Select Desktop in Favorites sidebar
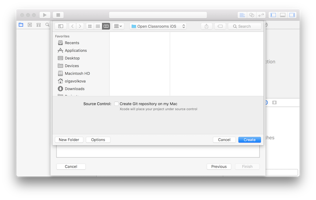316x200 pixels. (x=81, y=58)
